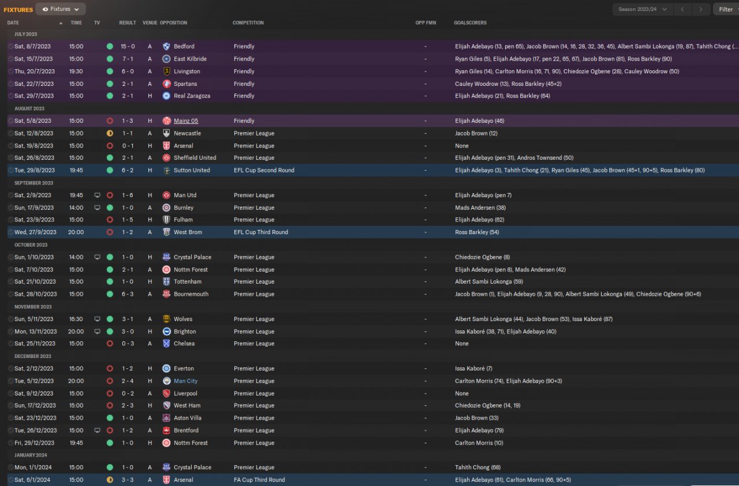Click the half-filled result indicator for Newcastle match
This screenshot has height=486, width=739.
coord(110,133)
